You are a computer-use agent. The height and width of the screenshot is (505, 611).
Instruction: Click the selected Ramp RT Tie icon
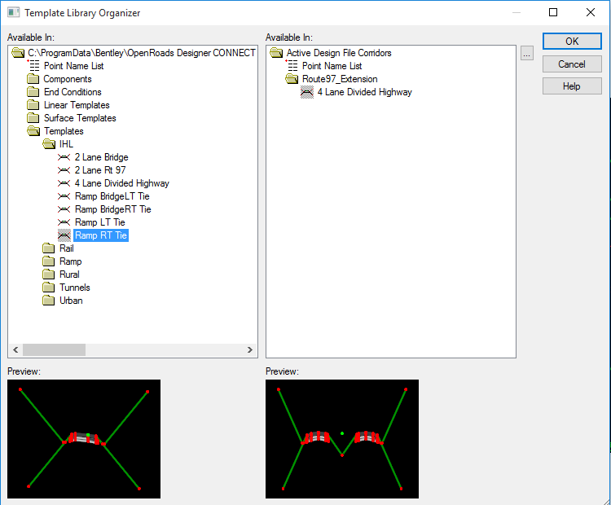64,235
